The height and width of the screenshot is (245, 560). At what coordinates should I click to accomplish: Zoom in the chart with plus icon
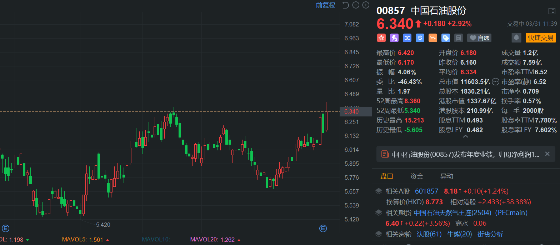[366, 5]
